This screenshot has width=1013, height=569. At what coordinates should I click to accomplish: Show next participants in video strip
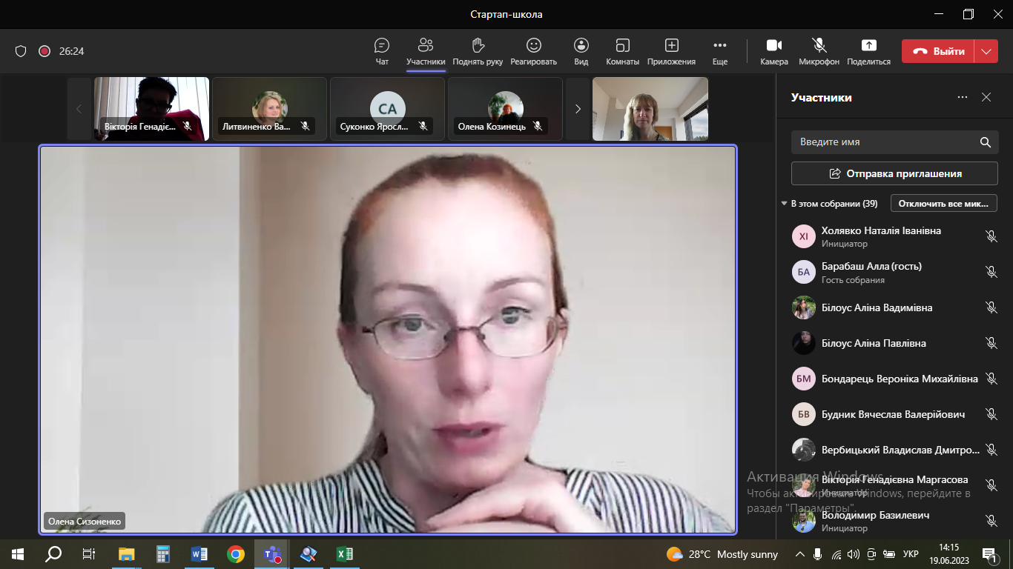pos(578,109)
